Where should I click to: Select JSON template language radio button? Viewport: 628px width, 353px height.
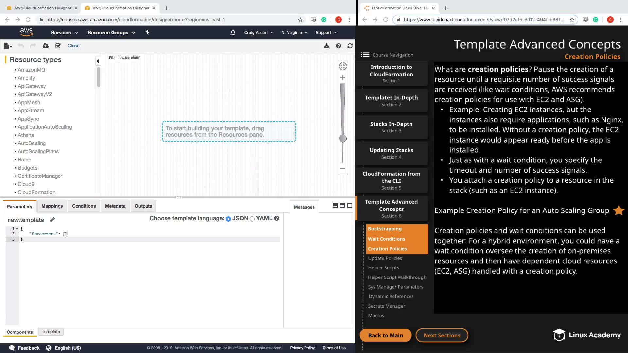[x=228, y=219]
